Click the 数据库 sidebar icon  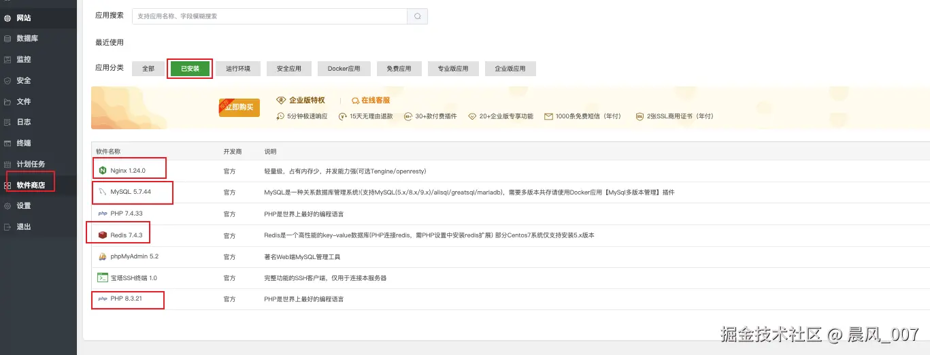7,39
